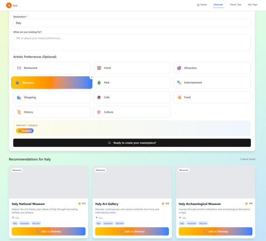Open Italy Archaeological Museum card image
This screenshot has height=241, width=266.
(215, 182)
